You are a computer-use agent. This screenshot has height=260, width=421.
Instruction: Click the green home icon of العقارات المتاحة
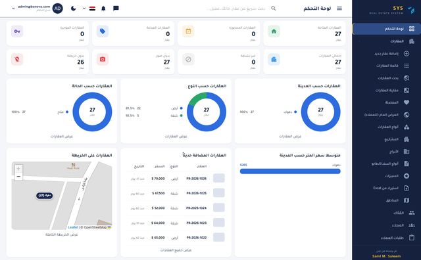pyautogui.click(x=274, y=32)
